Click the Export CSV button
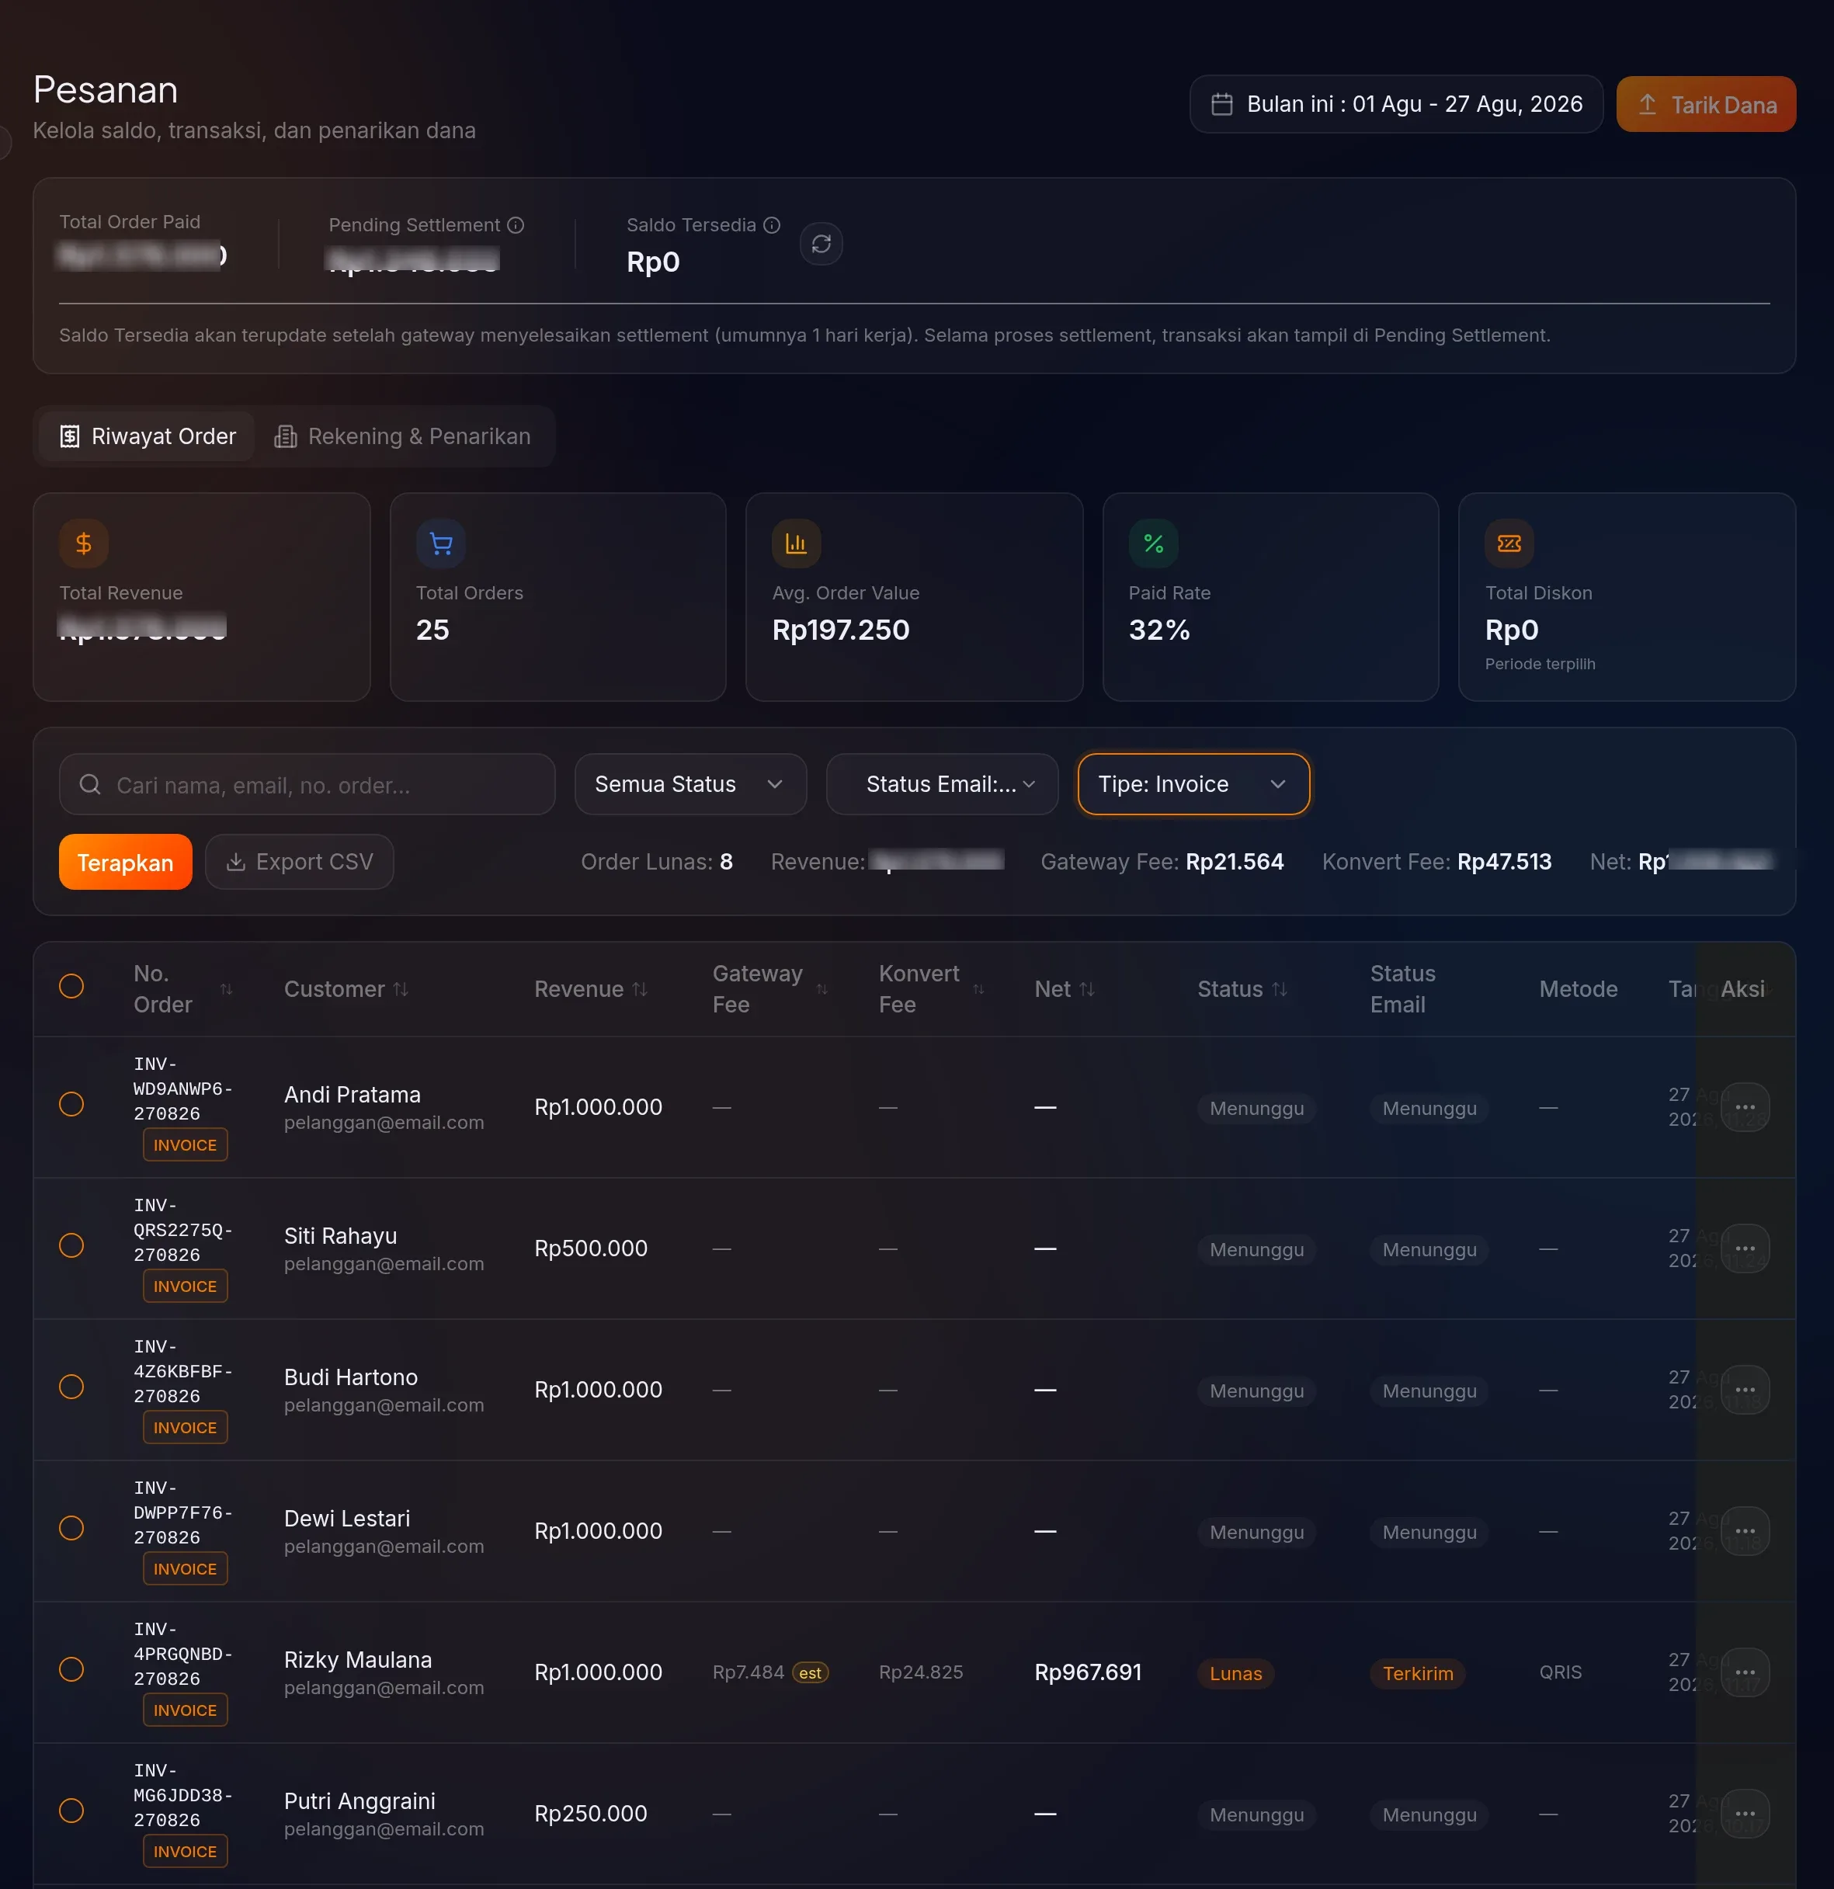 coord(300,863)
